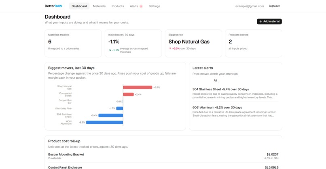Open the Settings tab
Viewport: 326px width, 169px height.
pyautogui.click(x=154, y=6)
